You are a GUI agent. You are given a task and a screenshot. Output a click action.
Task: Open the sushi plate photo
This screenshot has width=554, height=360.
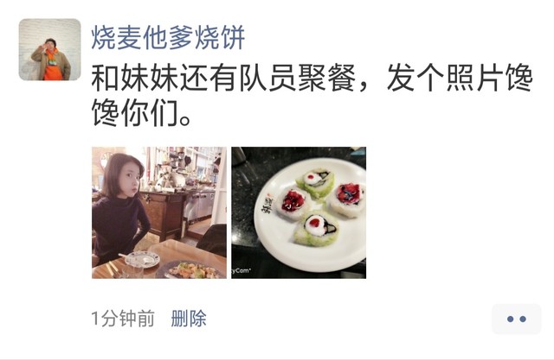(299, 212)
